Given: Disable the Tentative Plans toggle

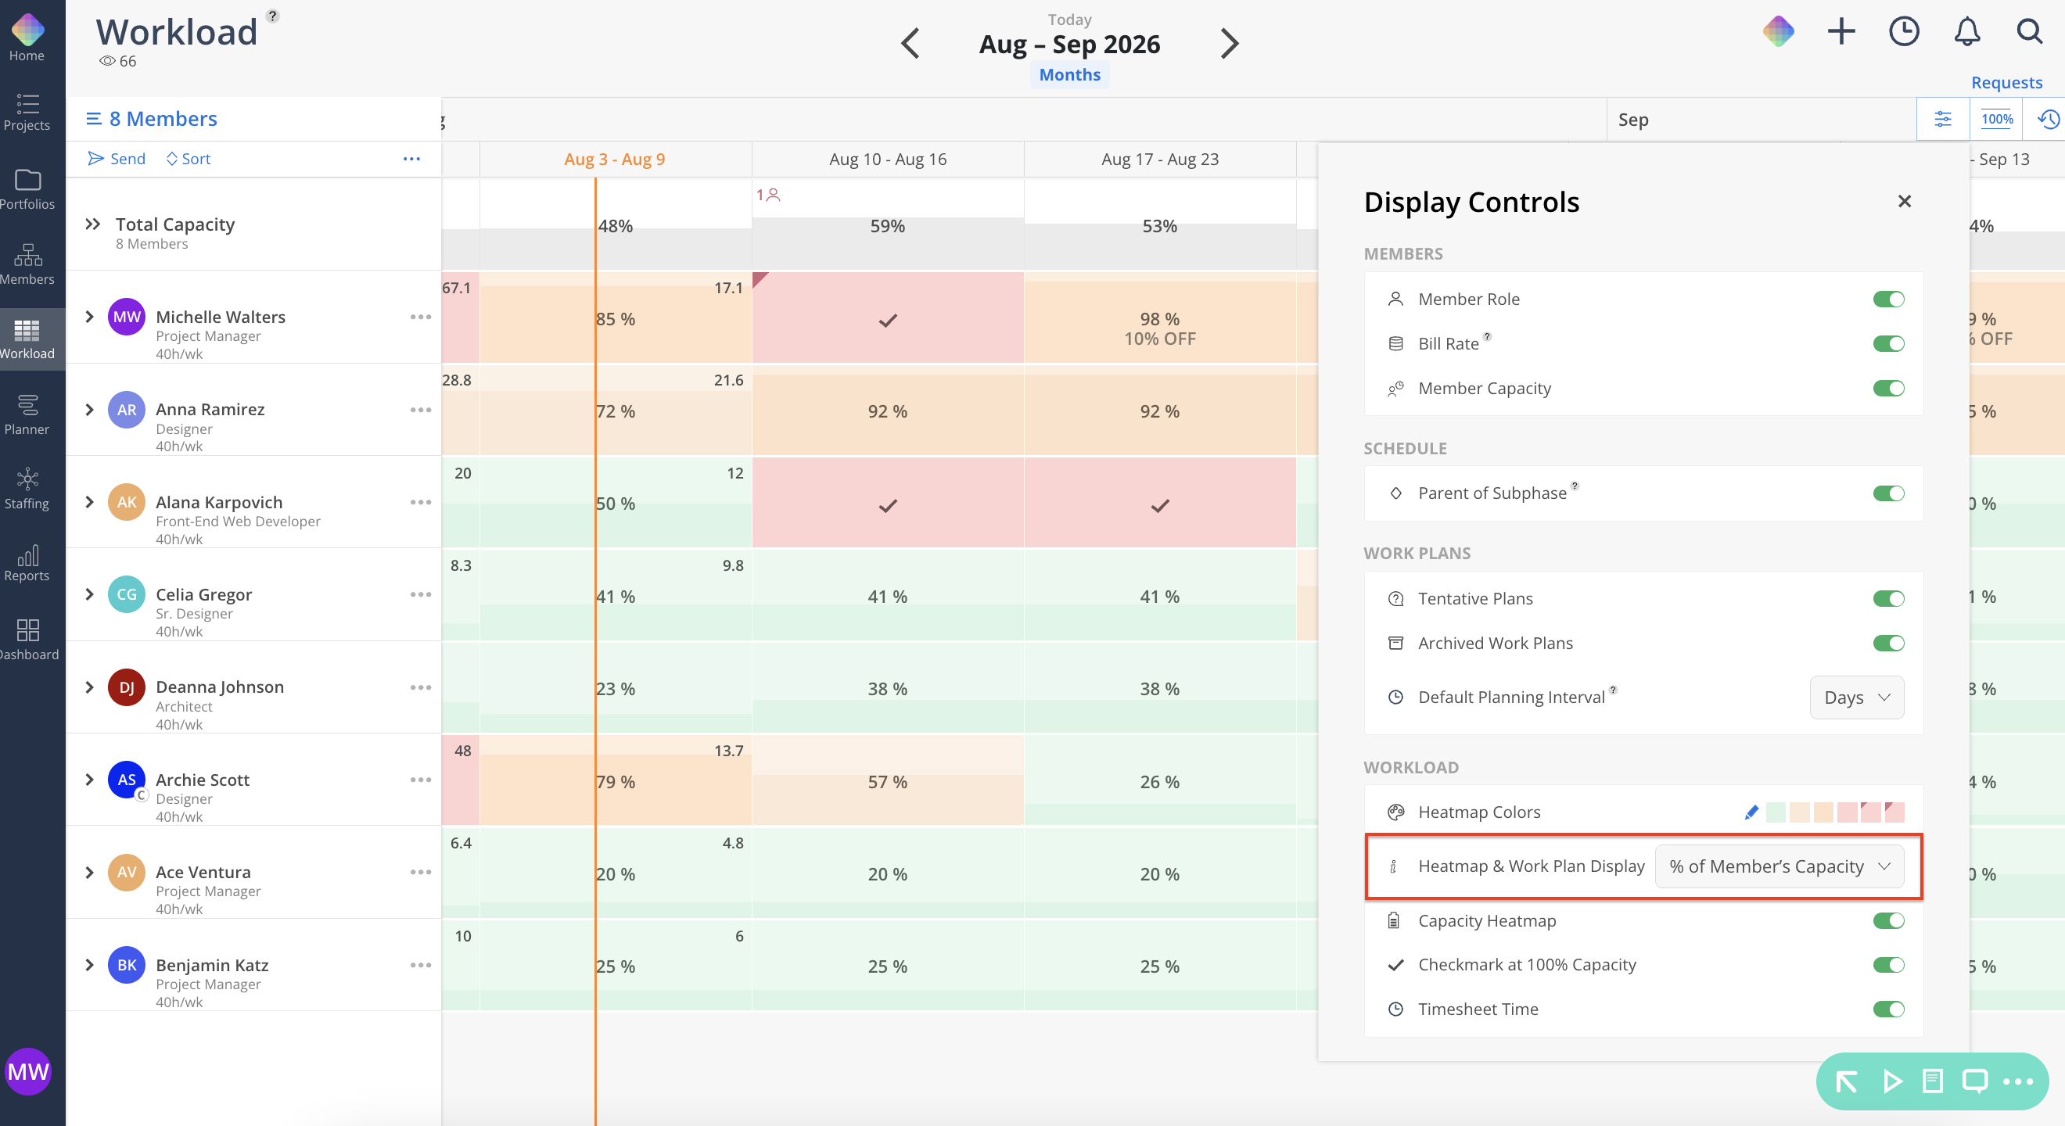Looking at the screenshot, I should point(1888,599).
